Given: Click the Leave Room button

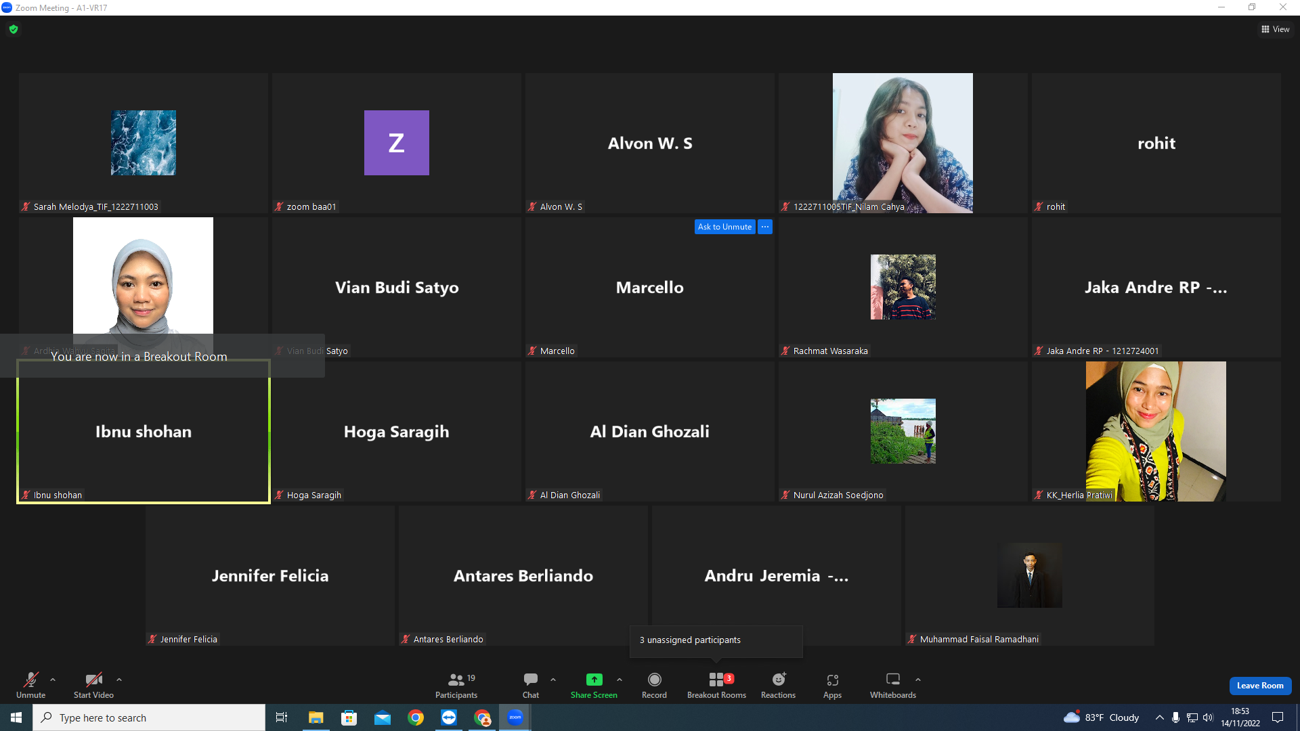Looking at the screenshot, I should [x=1260, y=686].
